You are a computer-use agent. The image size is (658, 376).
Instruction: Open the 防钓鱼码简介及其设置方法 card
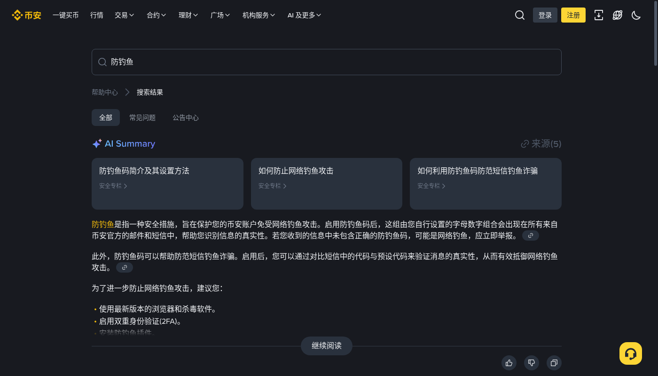(x=167, y=184)
